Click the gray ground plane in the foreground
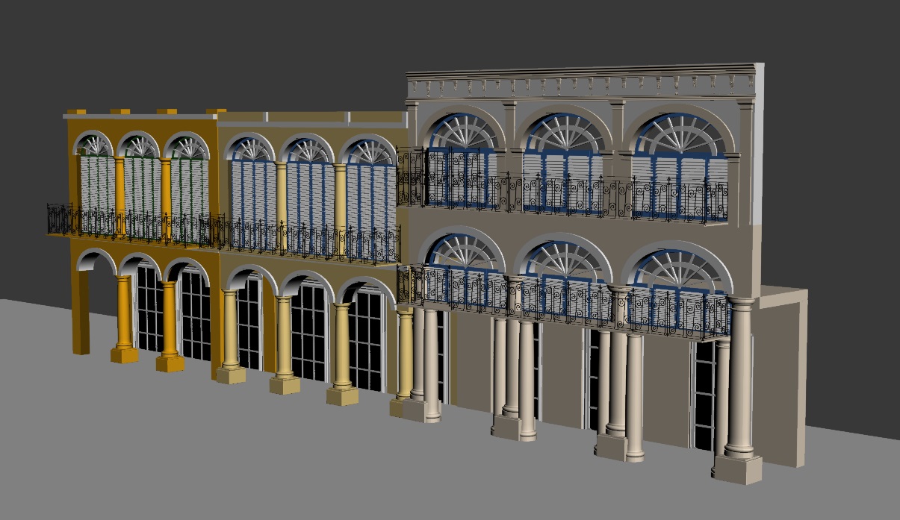The height and width of the screenshot is (520, 900). point(224,463)
